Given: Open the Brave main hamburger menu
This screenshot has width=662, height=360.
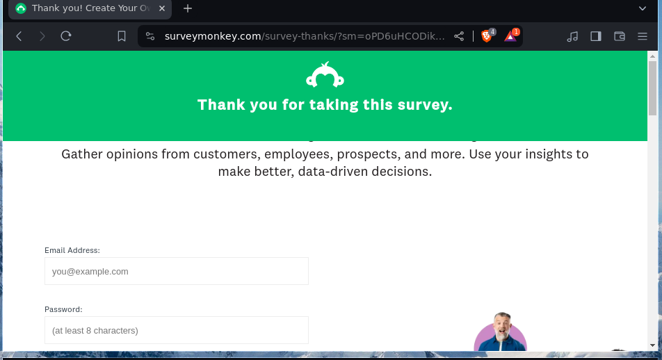Looking at the screenshot, I should 643,36.
